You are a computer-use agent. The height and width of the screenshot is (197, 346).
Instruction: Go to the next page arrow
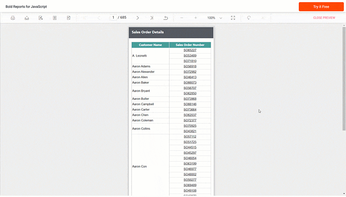pyautogui.click(x=138, y=18)
